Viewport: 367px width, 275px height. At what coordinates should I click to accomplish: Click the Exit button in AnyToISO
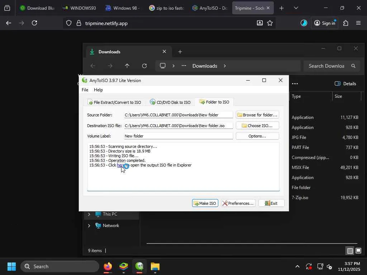271,203
